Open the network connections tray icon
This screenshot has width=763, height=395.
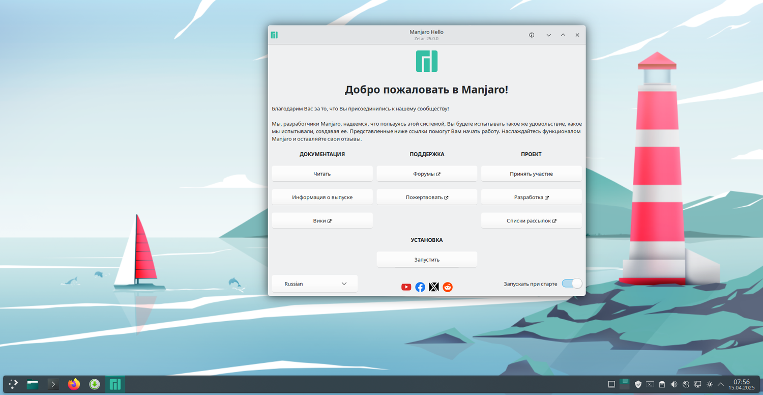tap(686, 384)
